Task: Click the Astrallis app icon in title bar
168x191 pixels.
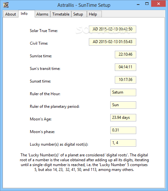Action: (6, 5)
